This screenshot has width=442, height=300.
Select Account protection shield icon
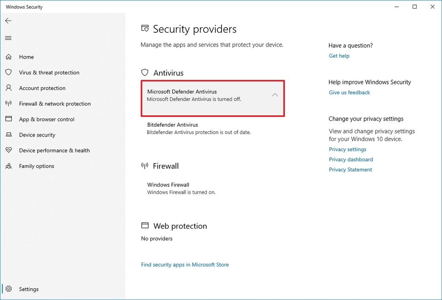(9, 88)
